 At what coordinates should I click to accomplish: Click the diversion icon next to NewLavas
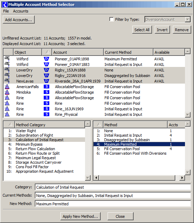click(x=7, y=81)
